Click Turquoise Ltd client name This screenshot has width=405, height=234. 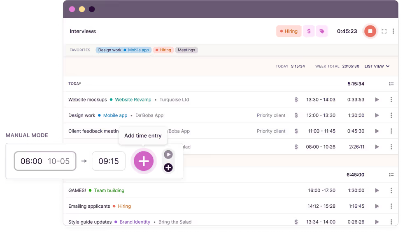coord(174,99)
